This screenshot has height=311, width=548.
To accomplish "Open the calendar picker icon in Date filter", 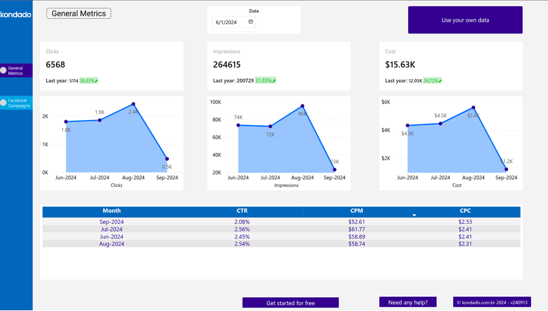I will (x=251, y=22).
